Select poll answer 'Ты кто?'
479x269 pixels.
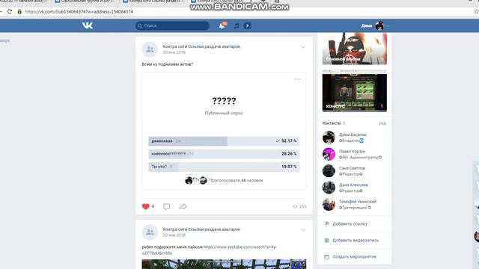coord(224,167)
